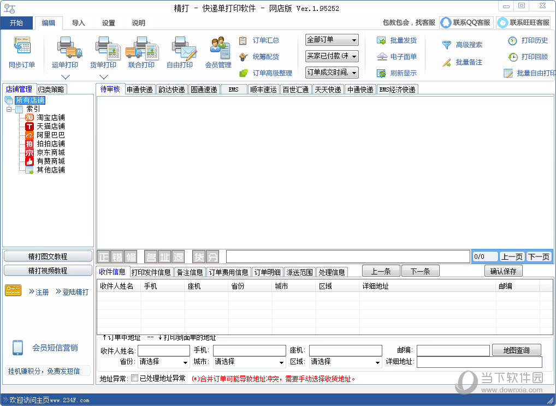Open the 全部订单 order type dropdown
Viewport: 556px width, 406px height.
tap(332, 40)
